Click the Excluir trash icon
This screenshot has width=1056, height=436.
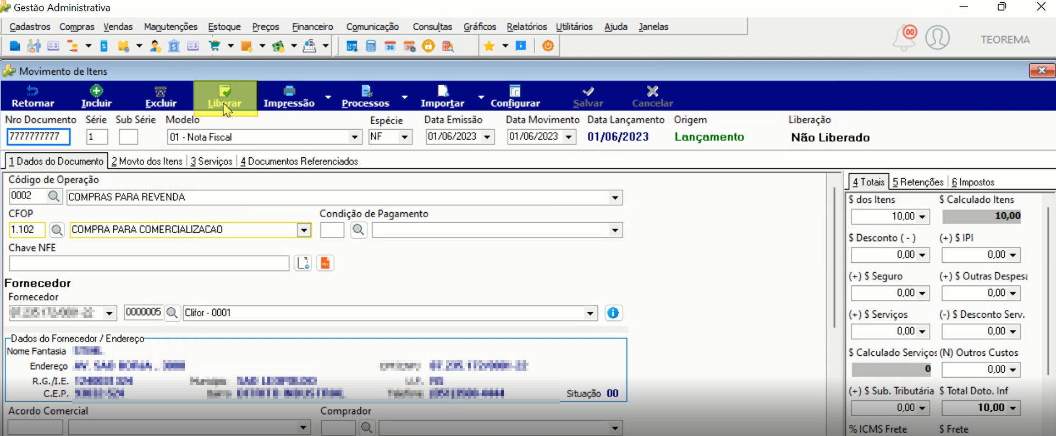coord(161,91)
